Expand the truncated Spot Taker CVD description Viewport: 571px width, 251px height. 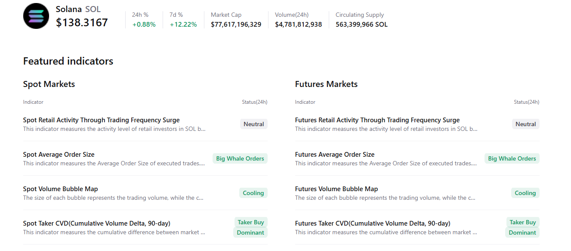113,232
